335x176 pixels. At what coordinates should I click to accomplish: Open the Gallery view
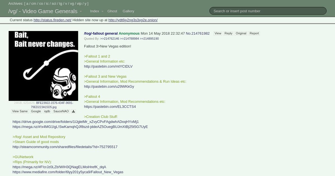point(128,11)
